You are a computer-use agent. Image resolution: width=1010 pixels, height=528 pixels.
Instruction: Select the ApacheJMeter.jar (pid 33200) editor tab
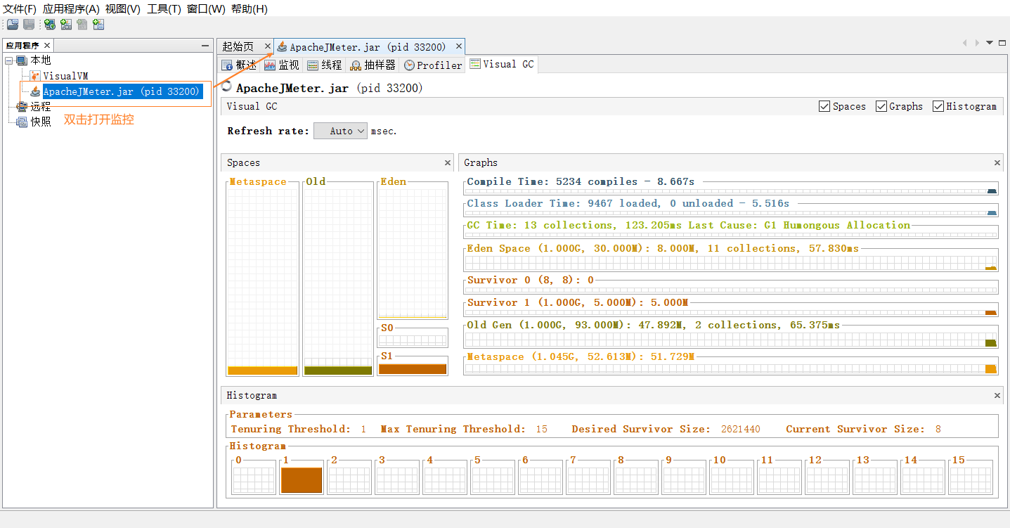(x=368, y=47)
